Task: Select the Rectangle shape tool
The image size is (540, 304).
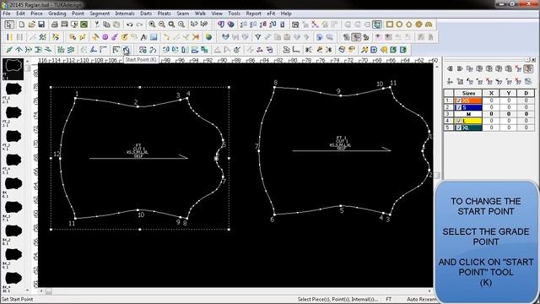Action: click(x=390, y=24)
